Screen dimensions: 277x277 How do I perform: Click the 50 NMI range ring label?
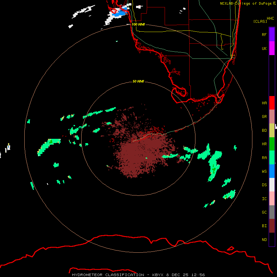click(138, 81)
